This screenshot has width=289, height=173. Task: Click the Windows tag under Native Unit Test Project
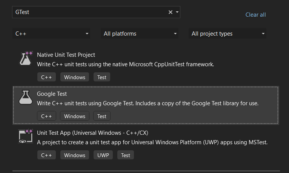pos(75,77)
